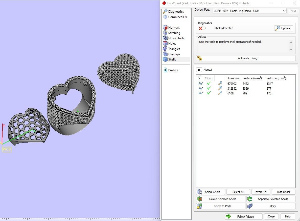Update the shell diagnostics

(x=283, y=28)
